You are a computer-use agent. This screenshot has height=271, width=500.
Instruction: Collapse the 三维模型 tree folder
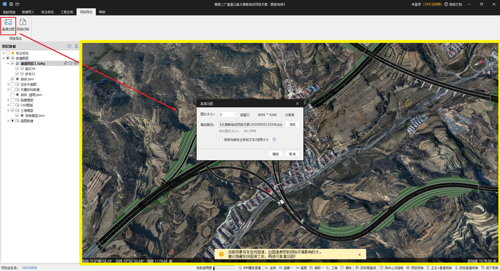[8, 110]
